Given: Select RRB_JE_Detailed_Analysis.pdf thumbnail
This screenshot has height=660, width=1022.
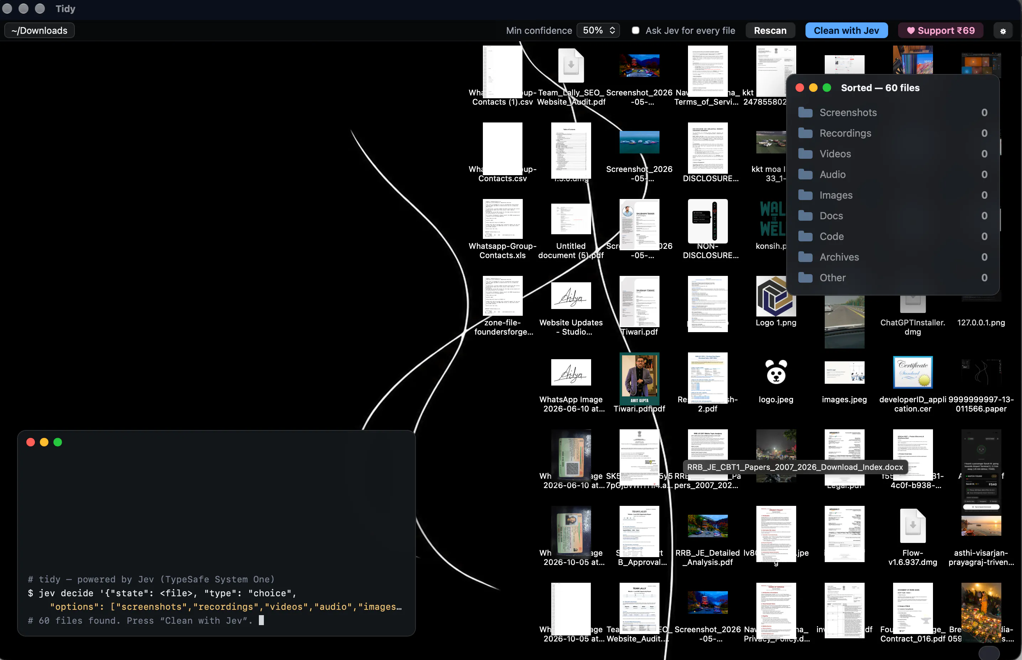Looking at the screenshot, I should pos(708,526).
